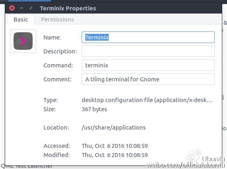Click the Location: label
This screenshot has height=169, width=227.
(x=56, y=128)
